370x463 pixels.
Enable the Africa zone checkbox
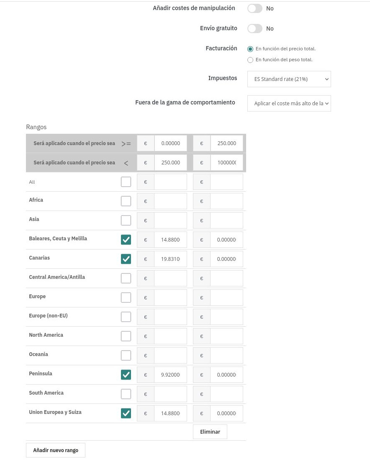126,201
